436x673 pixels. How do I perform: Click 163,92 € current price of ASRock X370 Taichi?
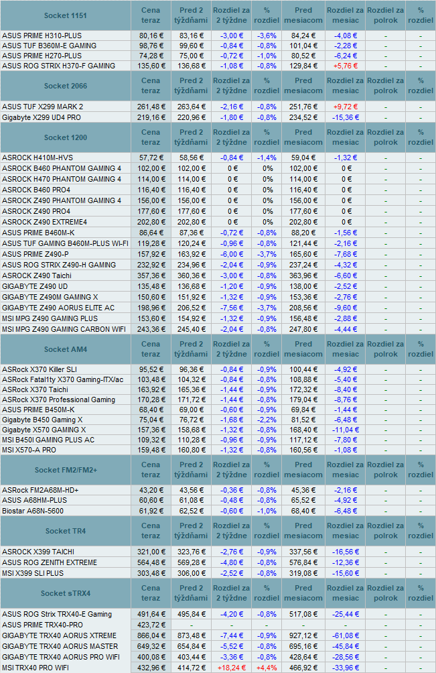tap(151, 389)
